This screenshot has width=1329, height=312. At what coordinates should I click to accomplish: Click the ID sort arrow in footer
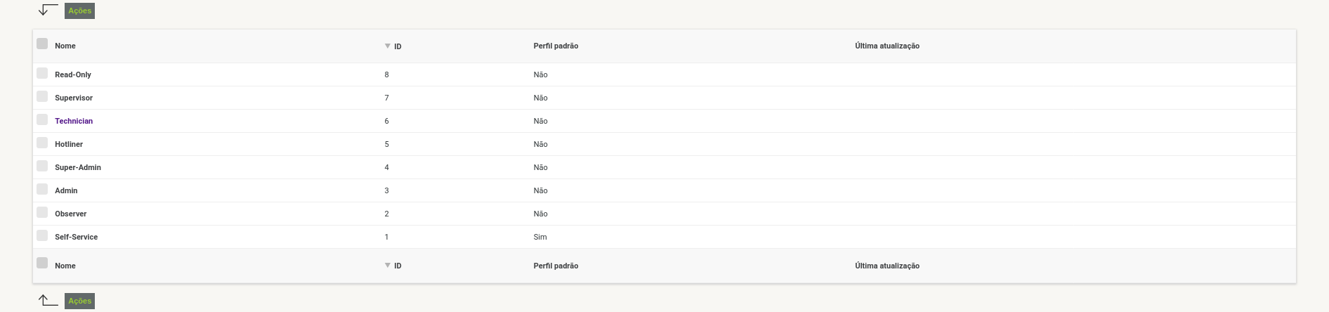(388, 266)
